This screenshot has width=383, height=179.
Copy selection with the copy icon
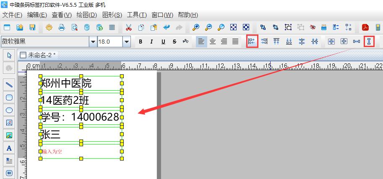[x=141, y=27]
